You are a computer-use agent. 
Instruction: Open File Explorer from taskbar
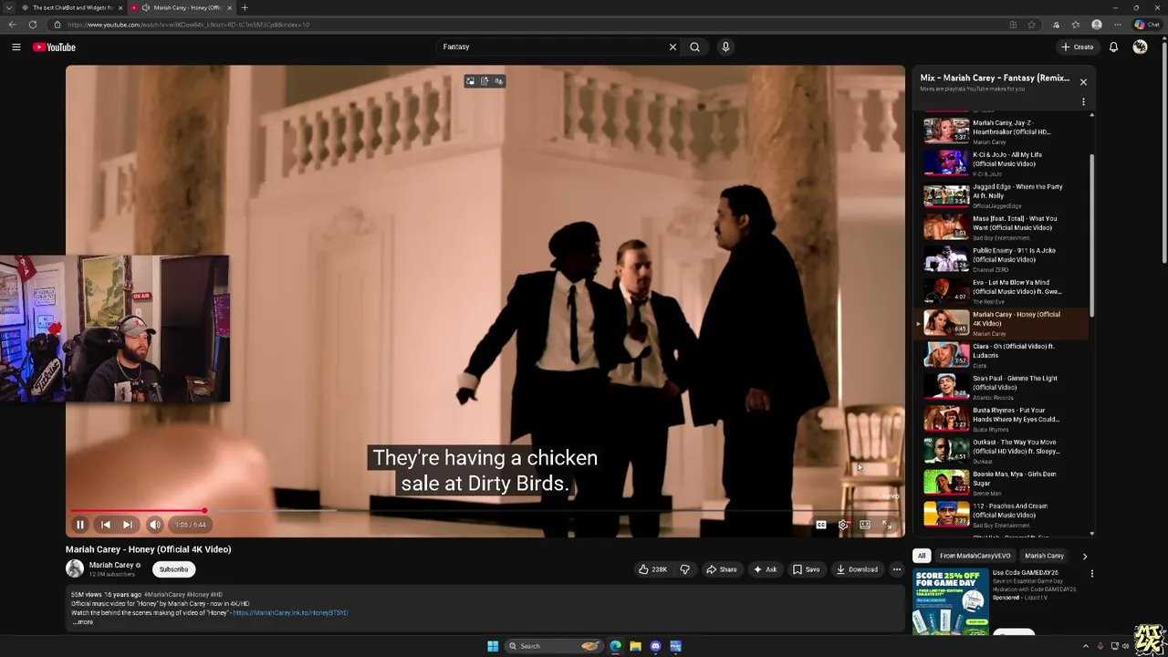635,646
